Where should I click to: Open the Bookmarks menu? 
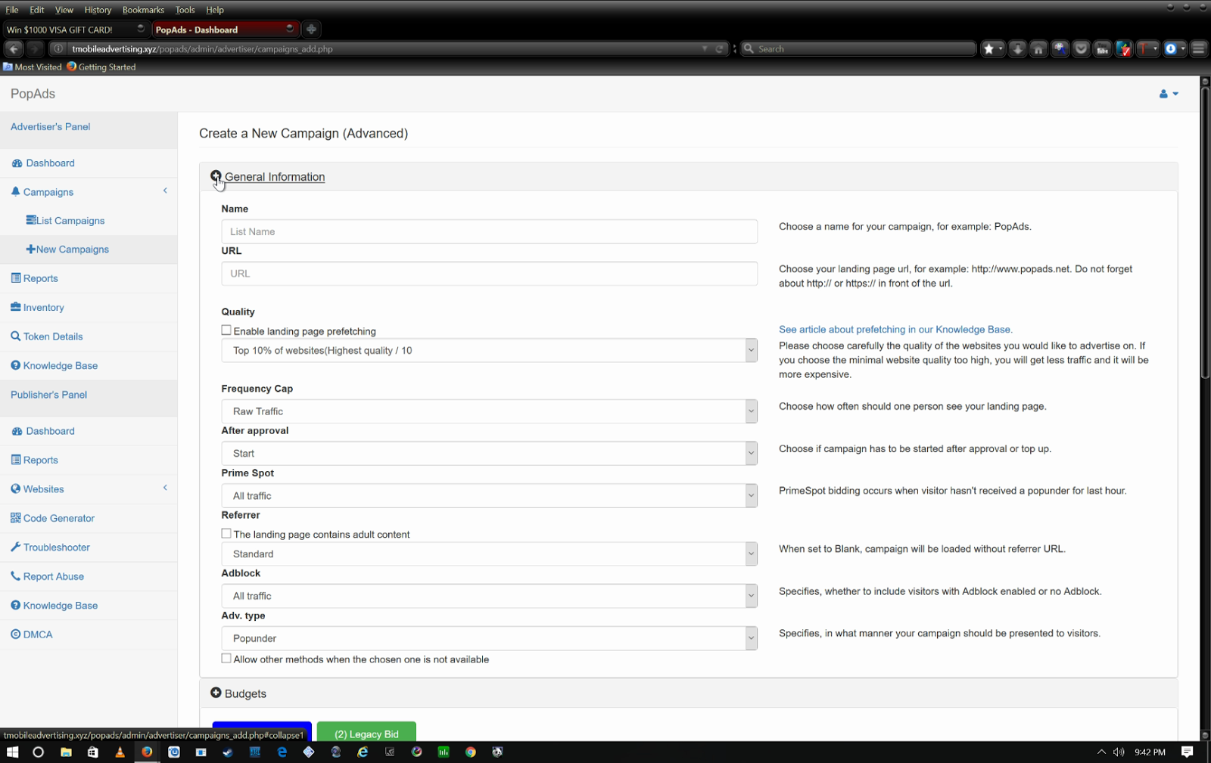click(x=143, y=10)
